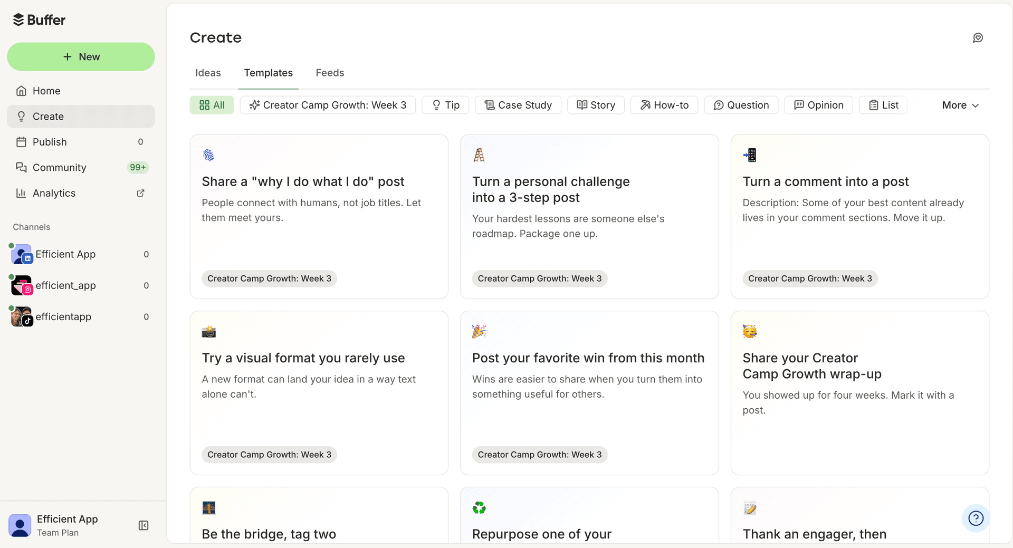
Task: Switch to the Feeds tab
Action: [x=330, y=73]
